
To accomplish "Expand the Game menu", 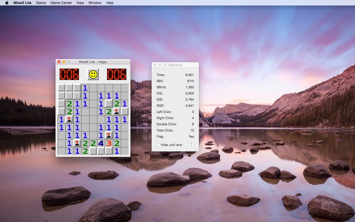I will pyautogui.click(x=41, y=3).
